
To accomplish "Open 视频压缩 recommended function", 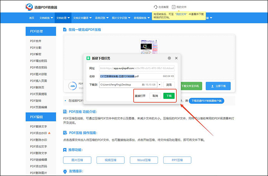I will [110, 160].
